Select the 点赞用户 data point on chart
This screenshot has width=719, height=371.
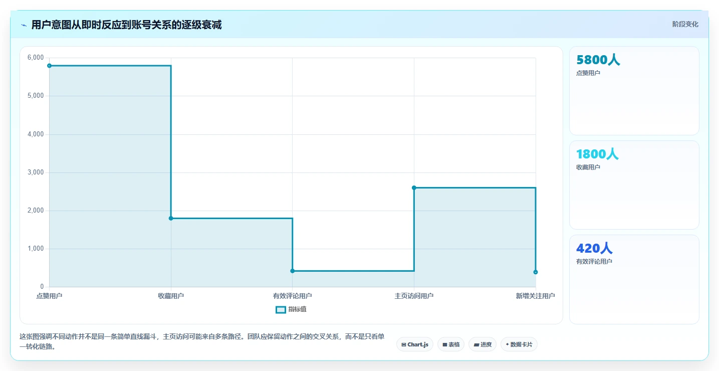tap(49, 66)
